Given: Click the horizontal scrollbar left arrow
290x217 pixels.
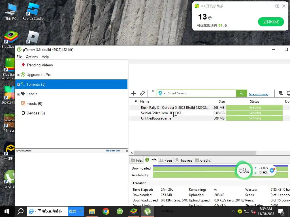Looking at the screenshot, I should pyautogui.click(x=132, y=153).
